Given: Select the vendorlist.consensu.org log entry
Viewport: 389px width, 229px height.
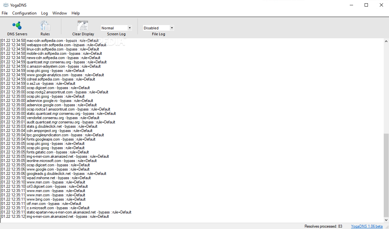Looking at the screenshot, I should pos(50,118).
